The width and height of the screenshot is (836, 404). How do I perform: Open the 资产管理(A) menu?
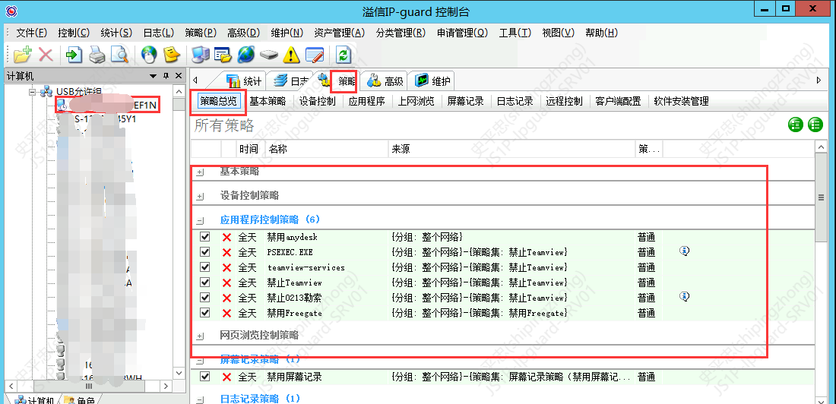[x=340, y=33]
